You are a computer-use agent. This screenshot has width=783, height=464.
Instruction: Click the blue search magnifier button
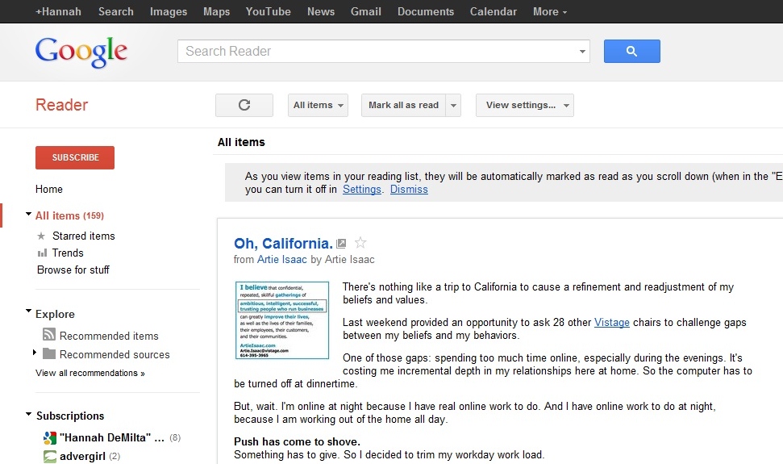click(631, 52)
